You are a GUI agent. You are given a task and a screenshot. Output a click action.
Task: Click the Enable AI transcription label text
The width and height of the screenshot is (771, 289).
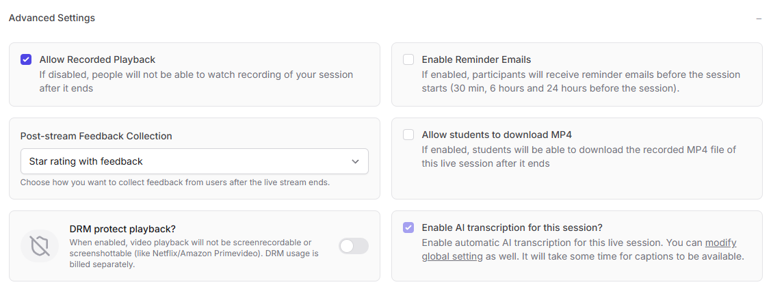(512, 228)
